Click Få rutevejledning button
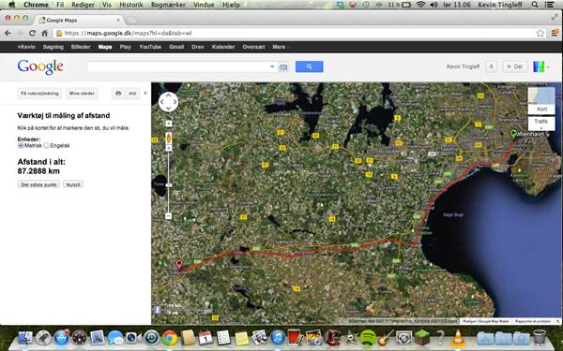This screenshot has height=351, width=563. coord(39,94)
